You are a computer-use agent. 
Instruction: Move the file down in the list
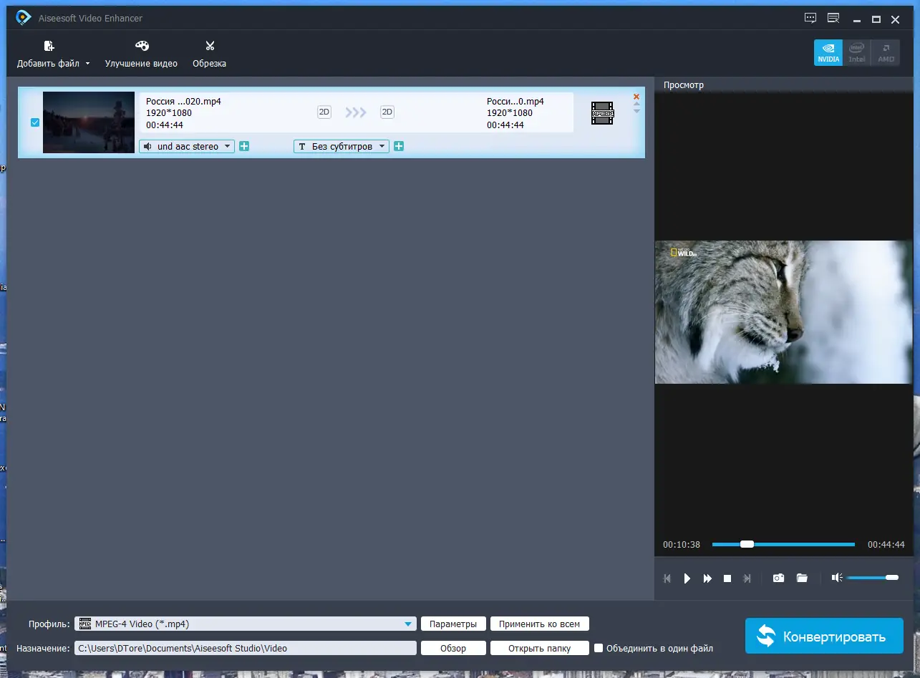(636, 111)
